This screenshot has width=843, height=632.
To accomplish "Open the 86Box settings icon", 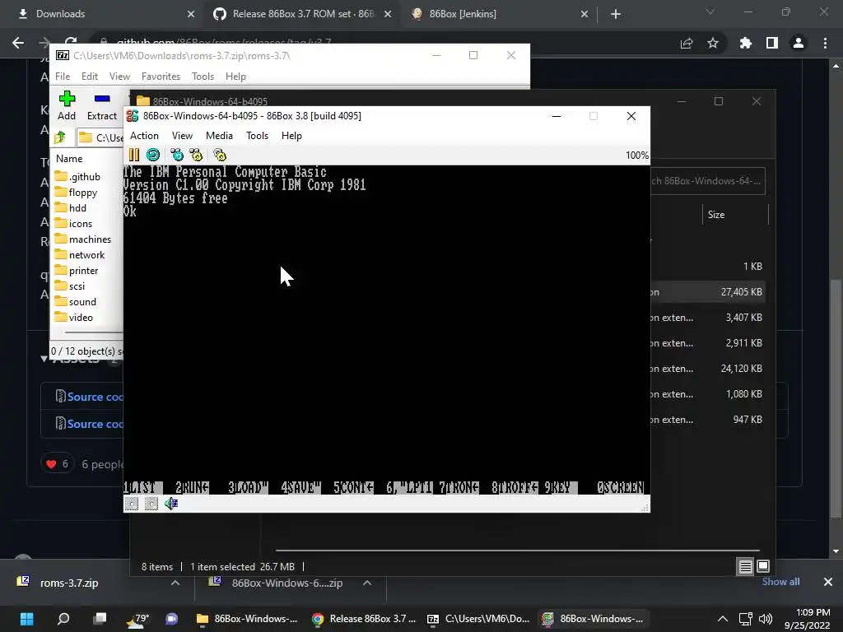I will [x=220, y=156].
